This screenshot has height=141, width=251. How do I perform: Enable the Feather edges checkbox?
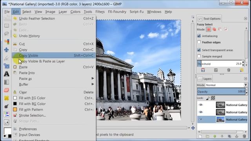pyautogui.click(x=199, y=42)
